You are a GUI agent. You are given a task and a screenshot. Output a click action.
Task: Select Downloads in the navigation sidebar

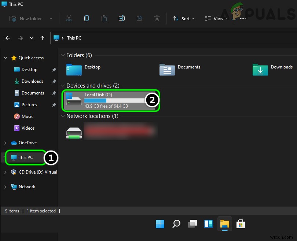tap(32, 81)
